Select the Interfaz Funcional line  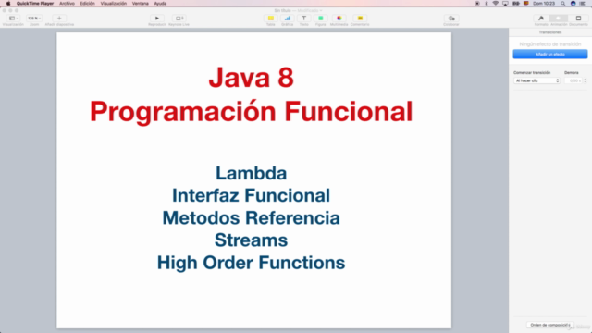click(251, 195)
